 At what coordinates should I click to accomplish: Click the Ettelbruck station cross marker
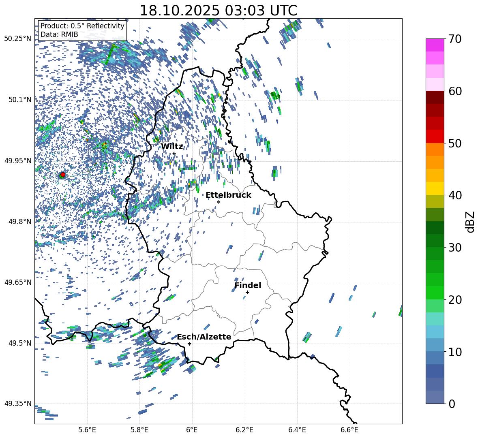point(219,202)
